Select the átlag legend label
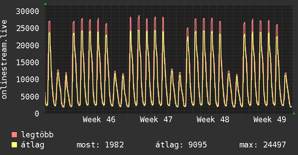298x155 pixels. (33, 145)
